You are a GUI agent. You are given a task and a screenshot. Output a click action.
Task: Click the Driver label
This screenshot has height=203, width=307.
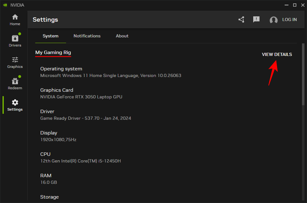tap(47, 112)
